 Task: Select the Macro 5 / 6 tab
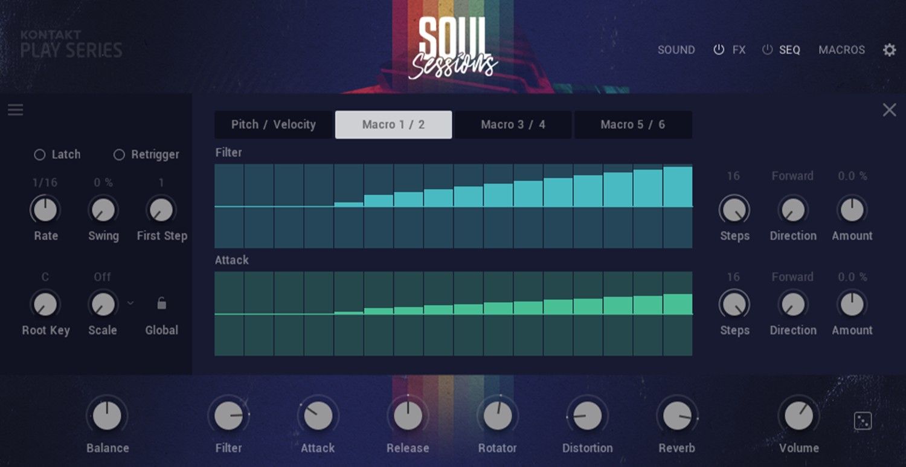click(632, 124)
